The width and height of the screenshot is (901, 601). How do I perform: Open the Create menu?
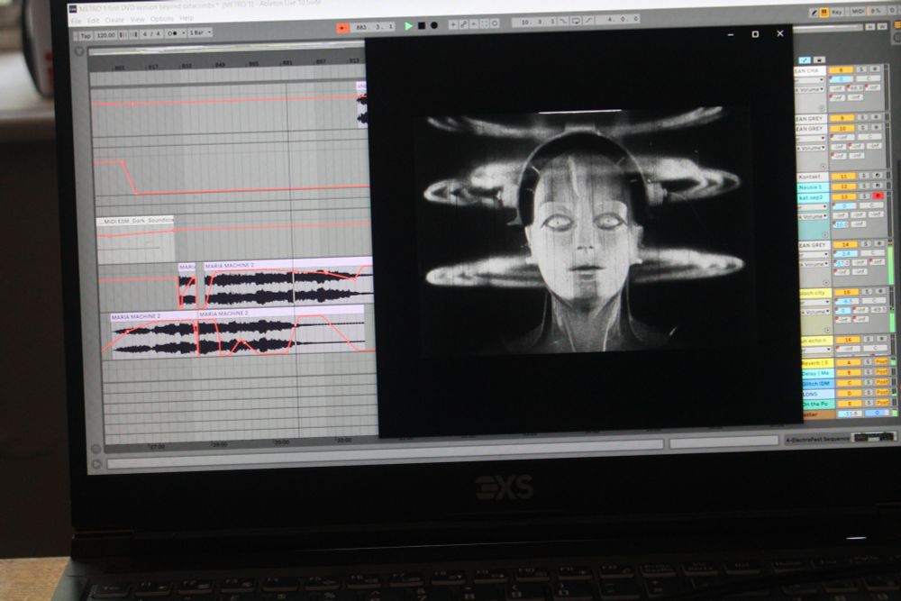pos(114,20)
